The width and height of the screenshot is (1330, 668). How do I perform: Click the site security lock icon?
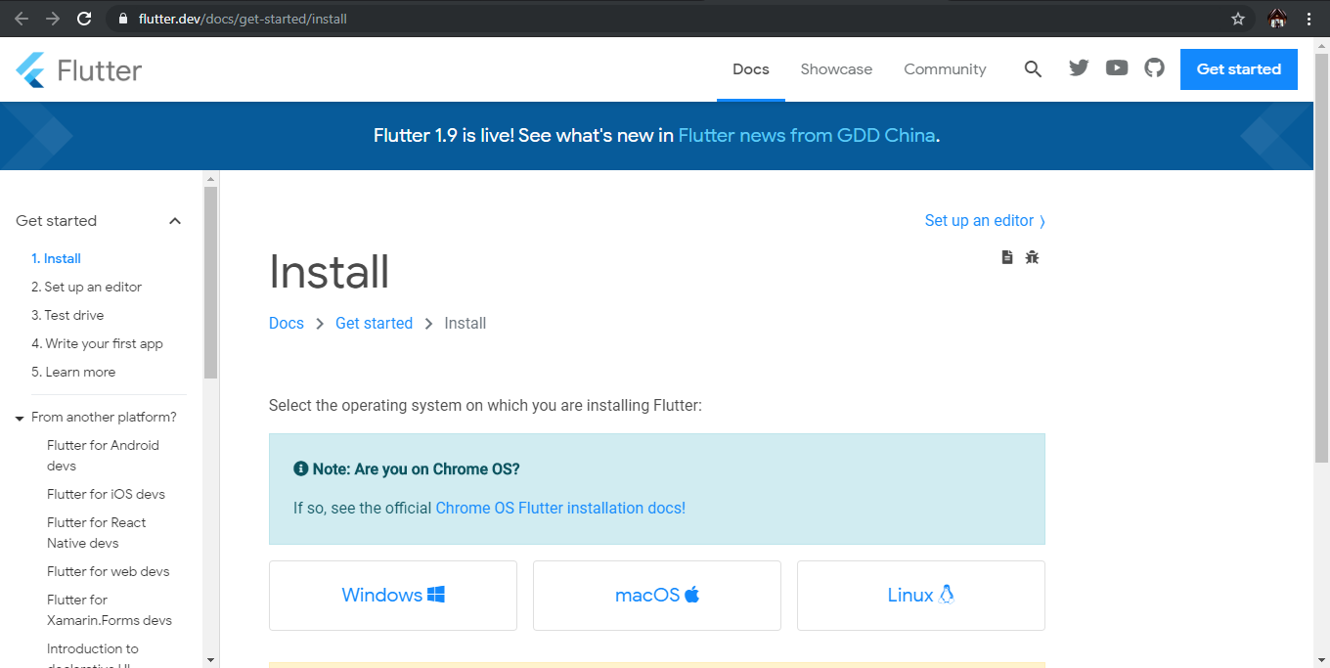(121, 18)
